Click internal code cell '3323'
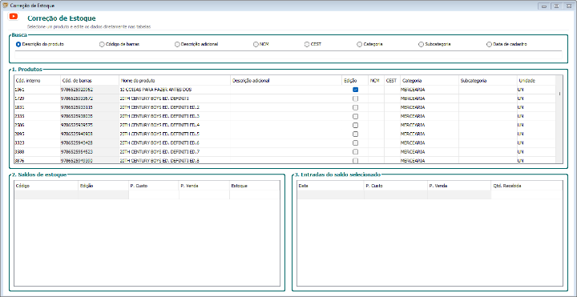The image size is (577, 297). [x=37, y=142]
